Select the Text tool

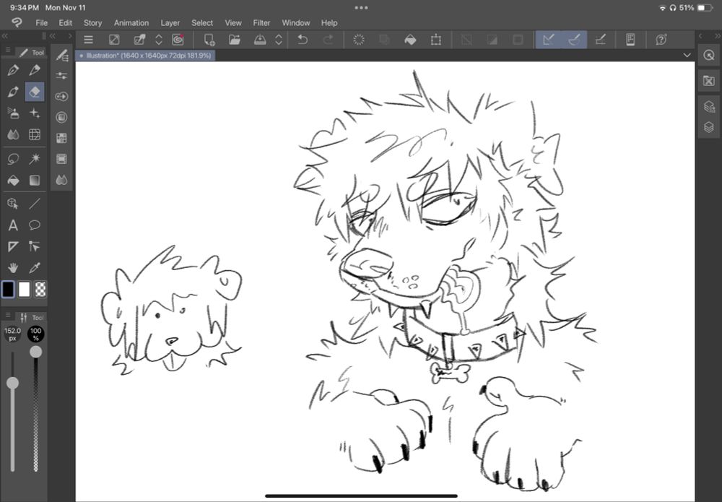click(13, 225)
